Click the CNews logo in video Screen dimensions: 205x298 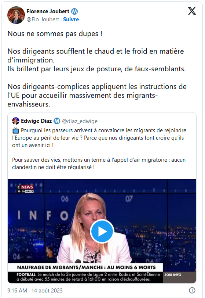25,189
